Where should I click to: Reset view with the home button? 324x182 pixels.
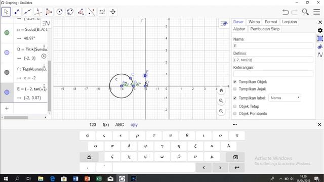(x=221, y=90)
